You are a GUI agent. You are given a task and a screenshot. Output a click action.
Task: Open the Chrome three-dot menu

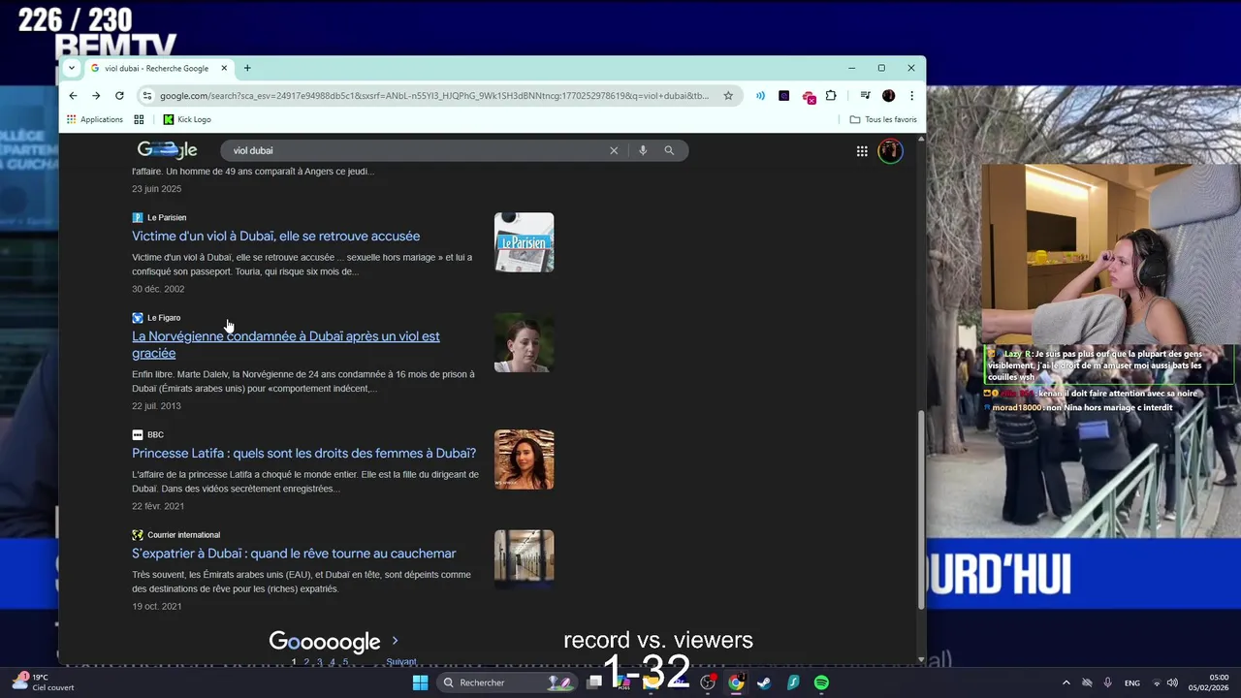[x=911, y=96]
